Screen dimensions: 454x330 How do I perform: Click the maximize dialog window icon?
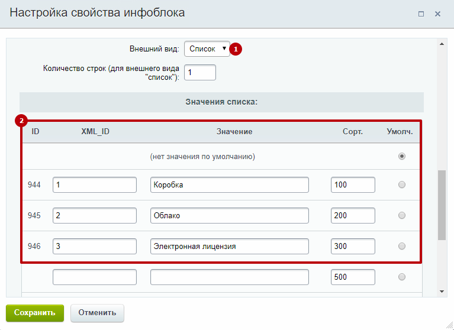click(x=421, y=14)
